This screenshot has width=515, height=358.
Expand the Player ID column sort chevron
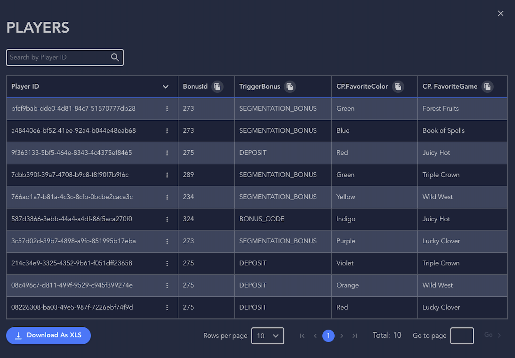tap(165, 87)
